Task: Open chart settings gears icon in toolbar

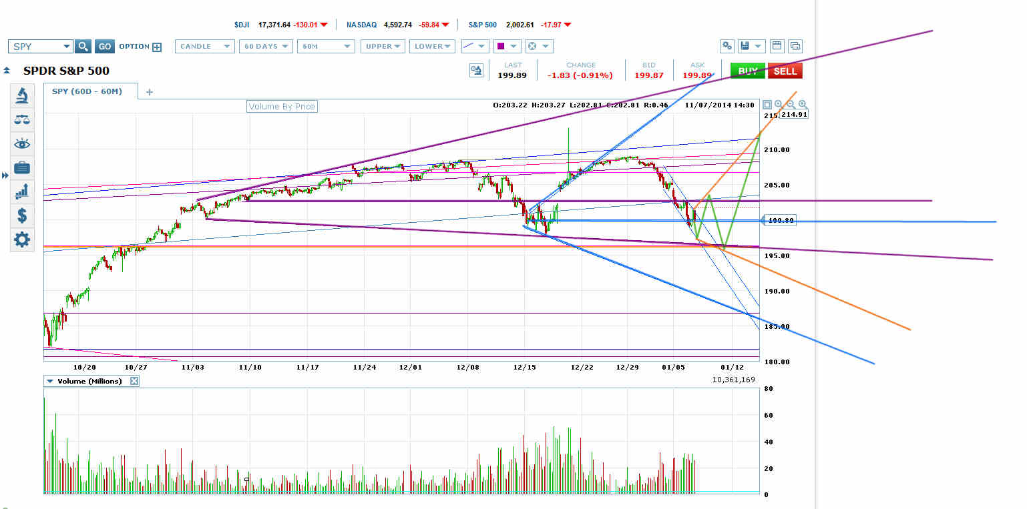Action: point(727,46)
